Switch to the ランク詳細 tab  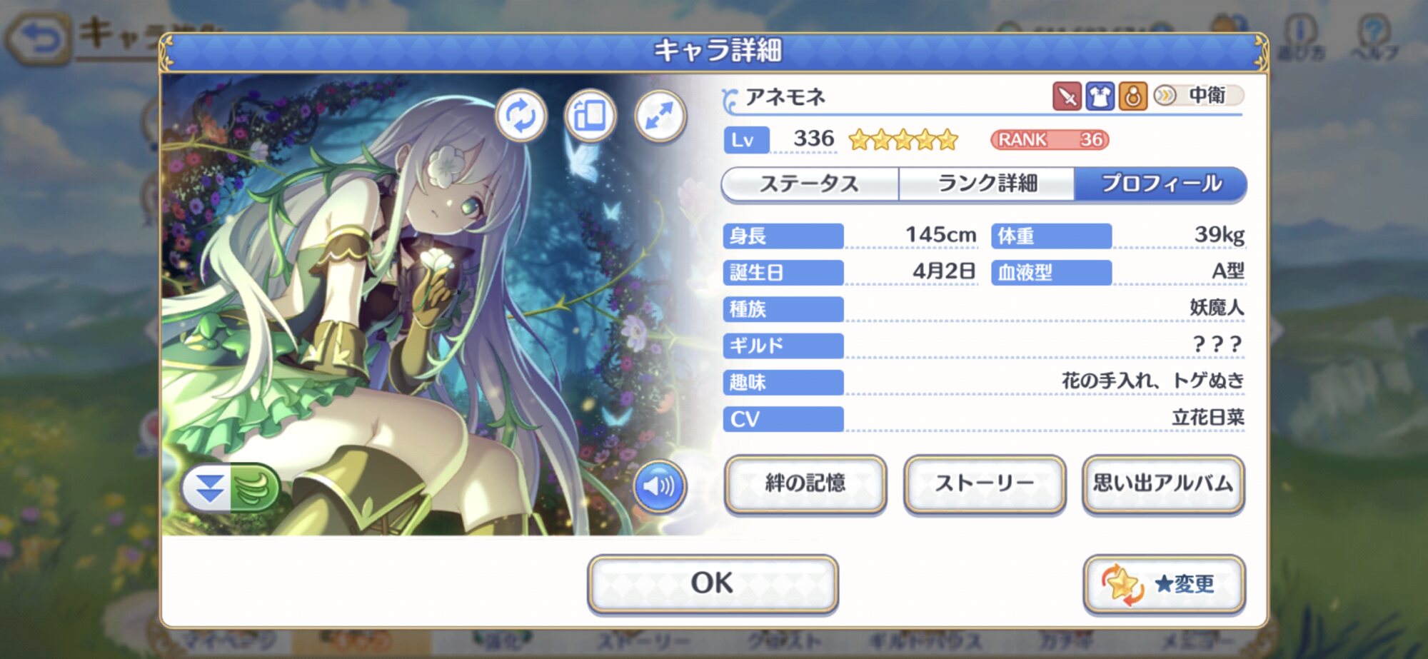[987, 184]
